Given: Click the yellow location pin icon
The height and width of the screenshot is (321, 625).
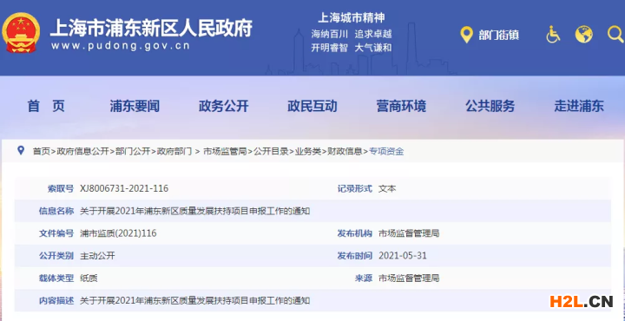Looking at the screenshot, I should tap(466, 35).
